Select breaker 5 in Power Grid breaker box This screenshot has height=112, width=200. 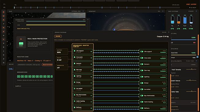(x=34, y=77)
